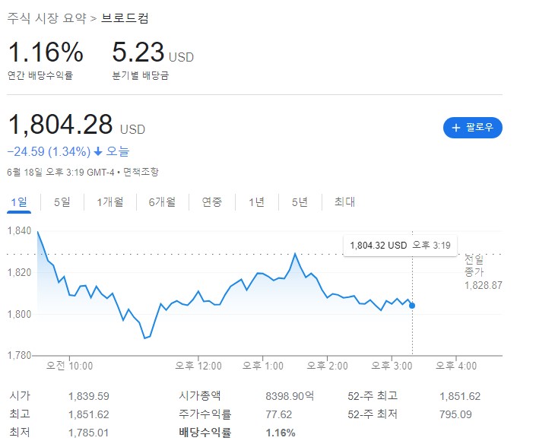This screenshot has height=444, width=536.
Task: Click the 1,840 price axis label
Action: (x=19, y=230)
